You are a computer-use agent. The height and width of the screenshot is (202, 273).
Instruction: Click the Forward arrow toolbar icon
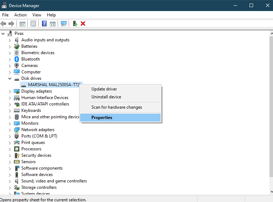coord(11,24)
